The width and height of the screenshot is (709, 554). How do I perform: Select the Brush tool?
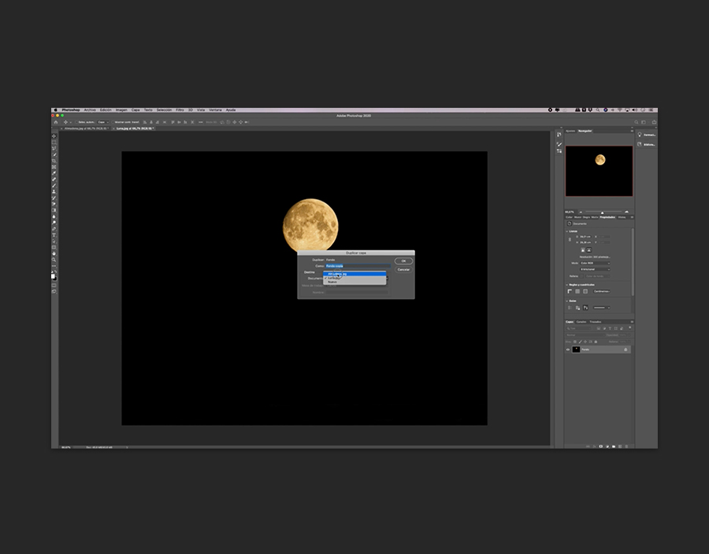pyautogui.click(x=54, y=186)
